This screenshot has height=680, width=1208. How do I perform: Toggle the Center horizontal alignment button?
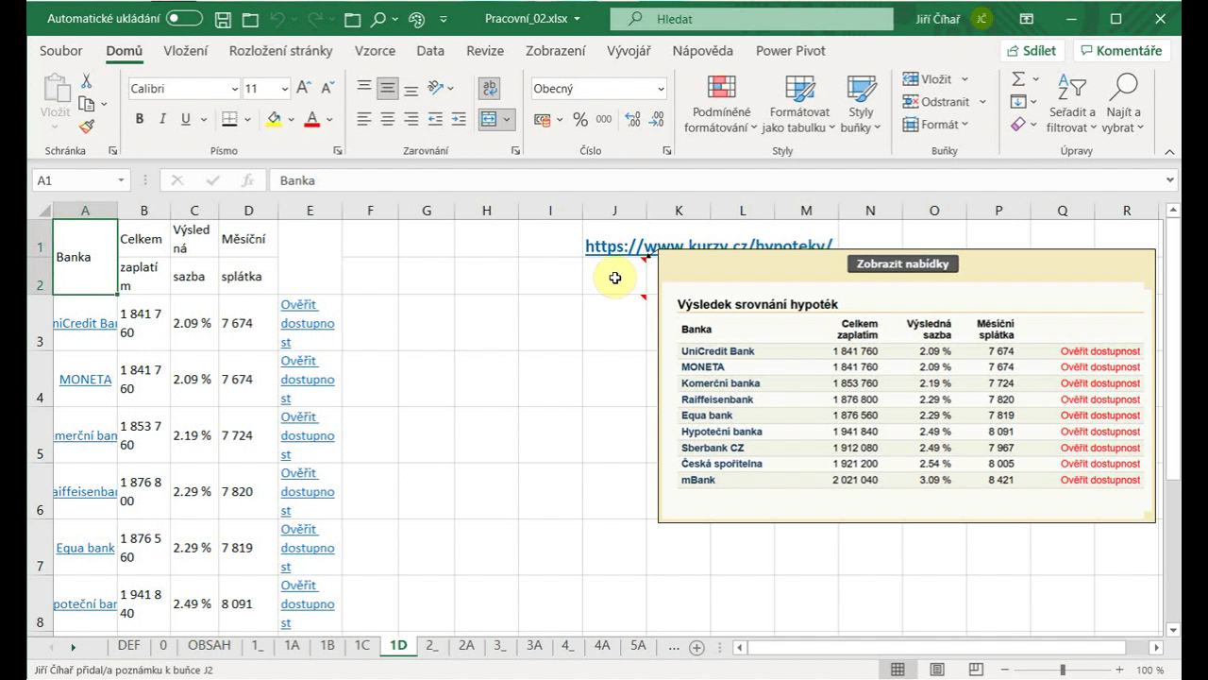point(387,119)
